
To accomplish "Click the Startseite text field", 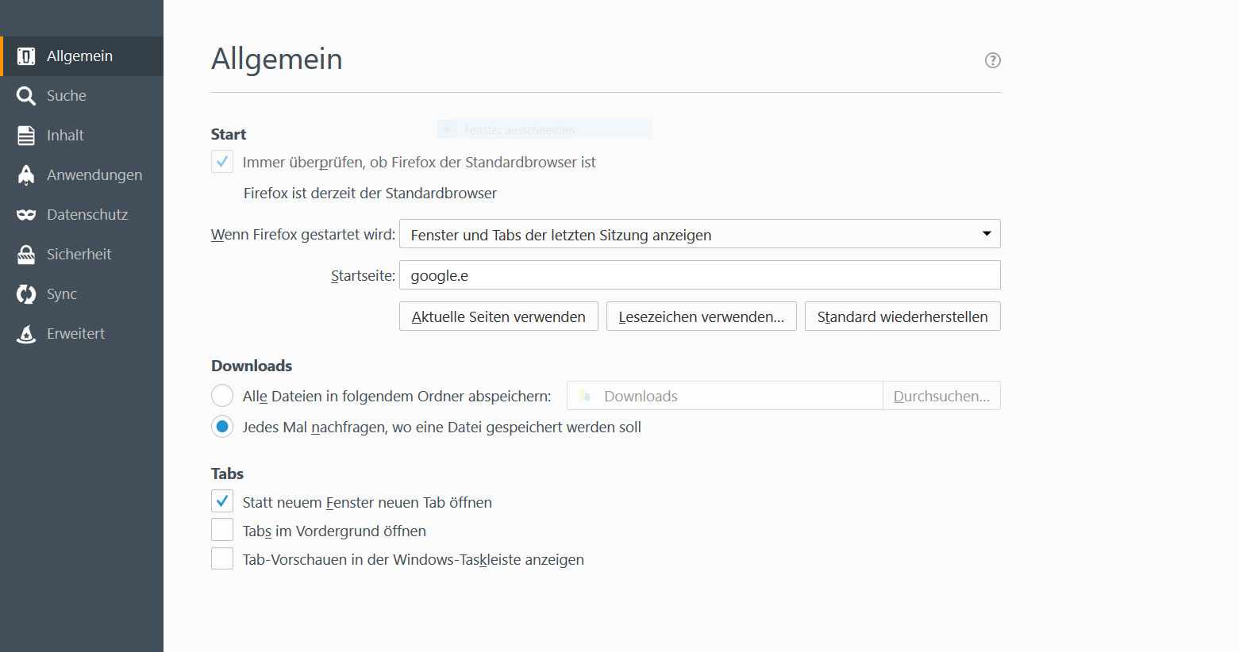I will pyautogui.click(x=699, y=275).
